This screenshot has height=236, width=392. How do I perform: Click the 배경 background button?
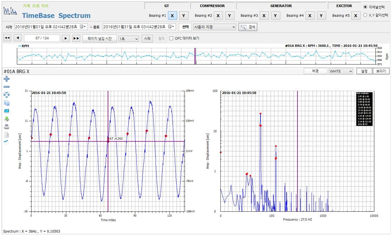click(x=315, y=71)
